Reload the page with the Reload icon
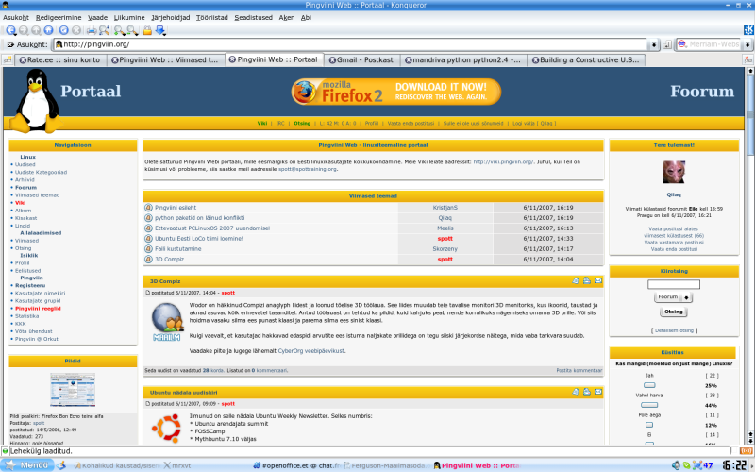755x472 pixels. [x=63, y=30]
